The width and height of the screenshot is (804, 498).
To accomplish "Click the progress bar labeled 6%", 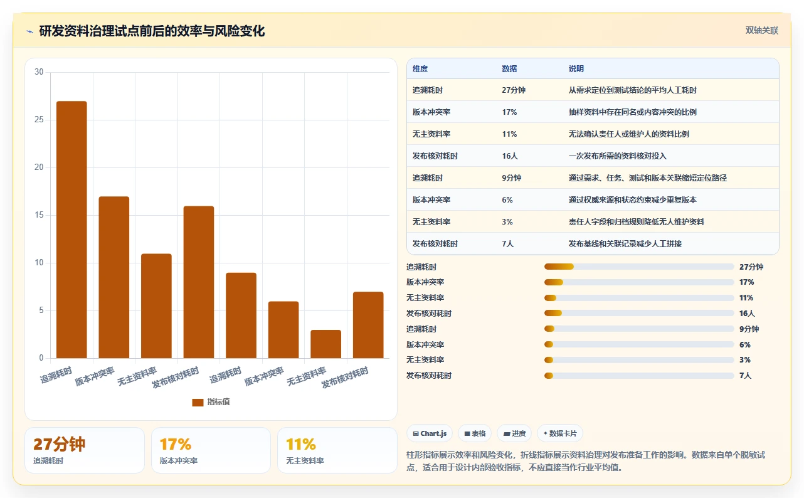I will 639,344.
